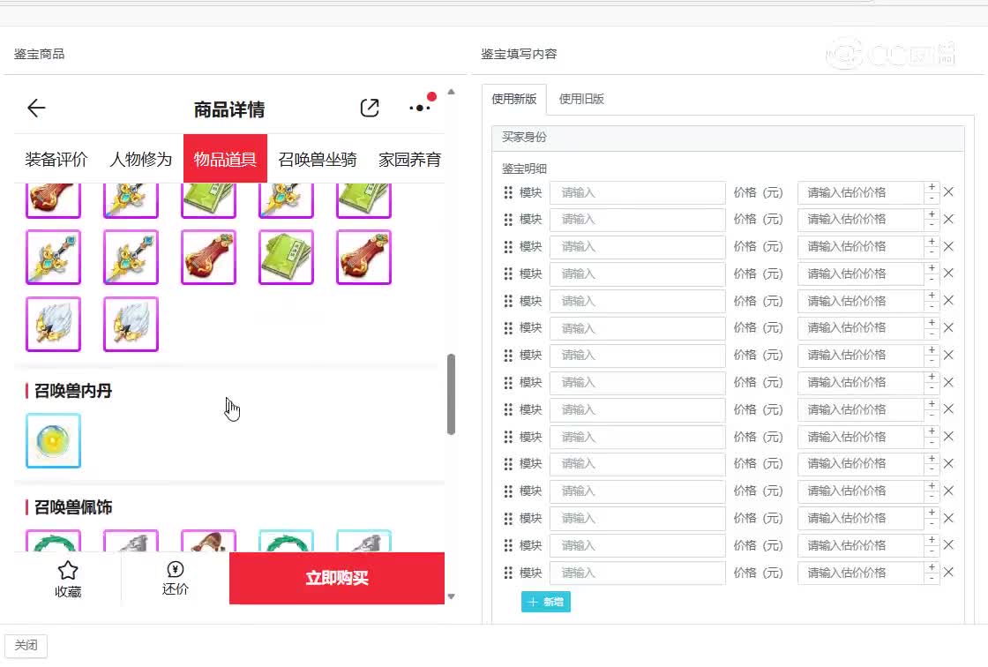Click the 召唤兽内丹 section heading
This screenshot has width=988, height=667.
73,391
